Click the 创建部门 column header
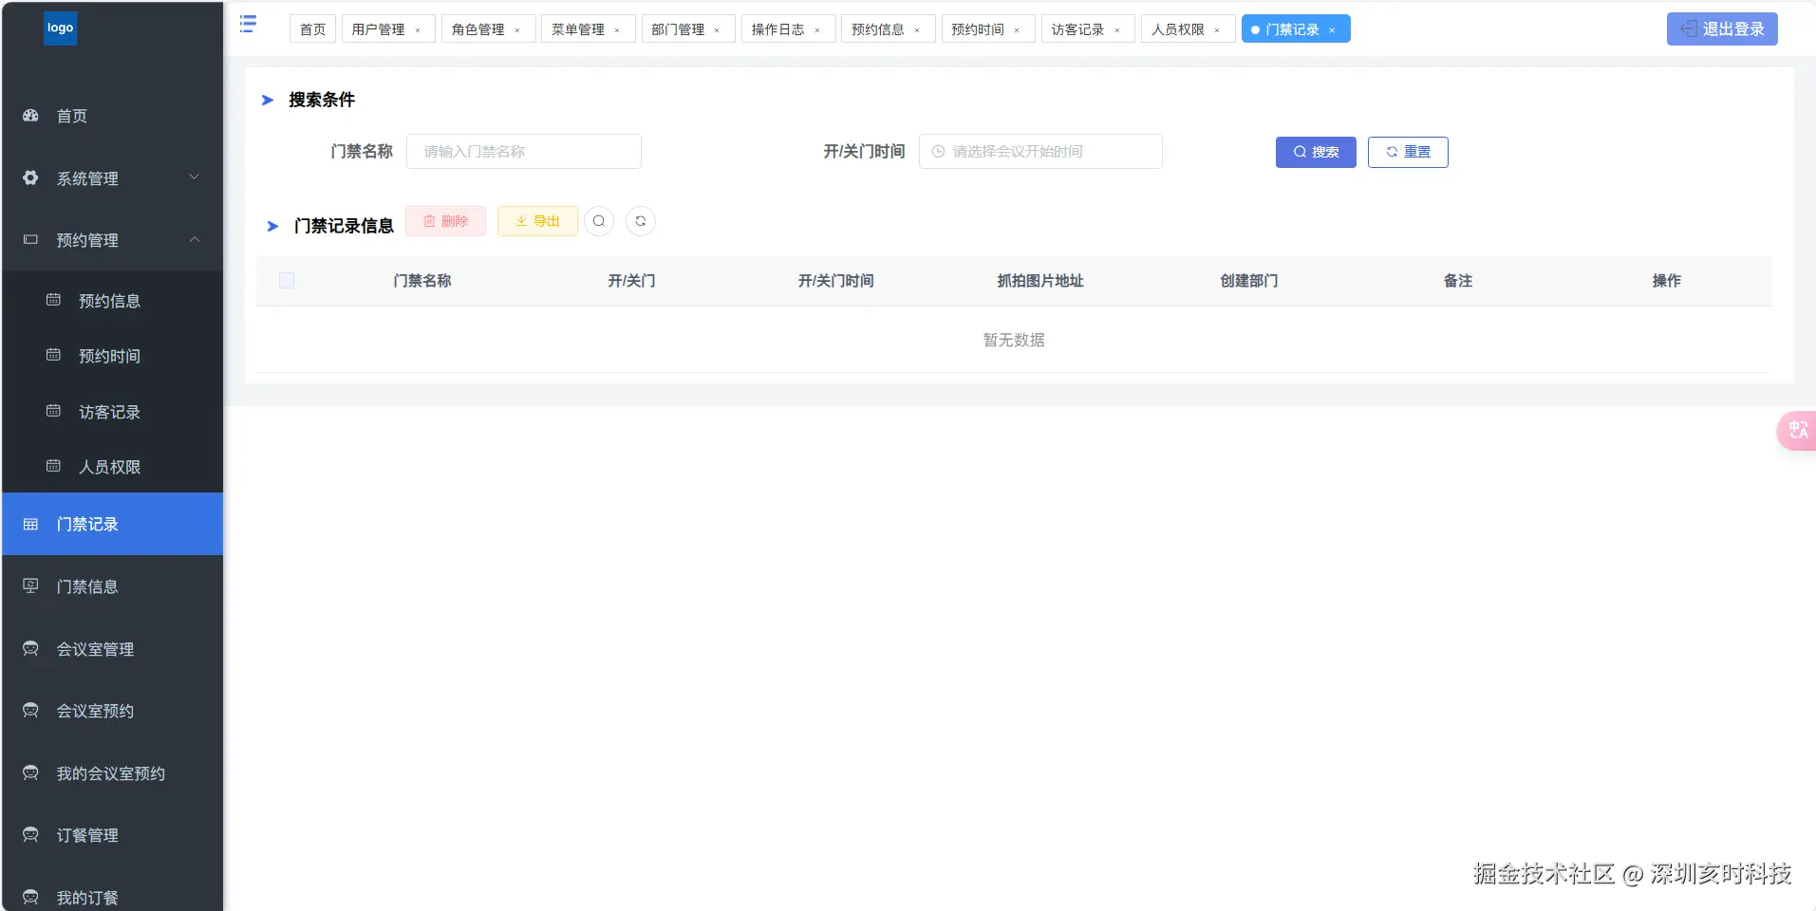The height and width of the screenshot is (911, 1816). click(x=1249, y=281)
